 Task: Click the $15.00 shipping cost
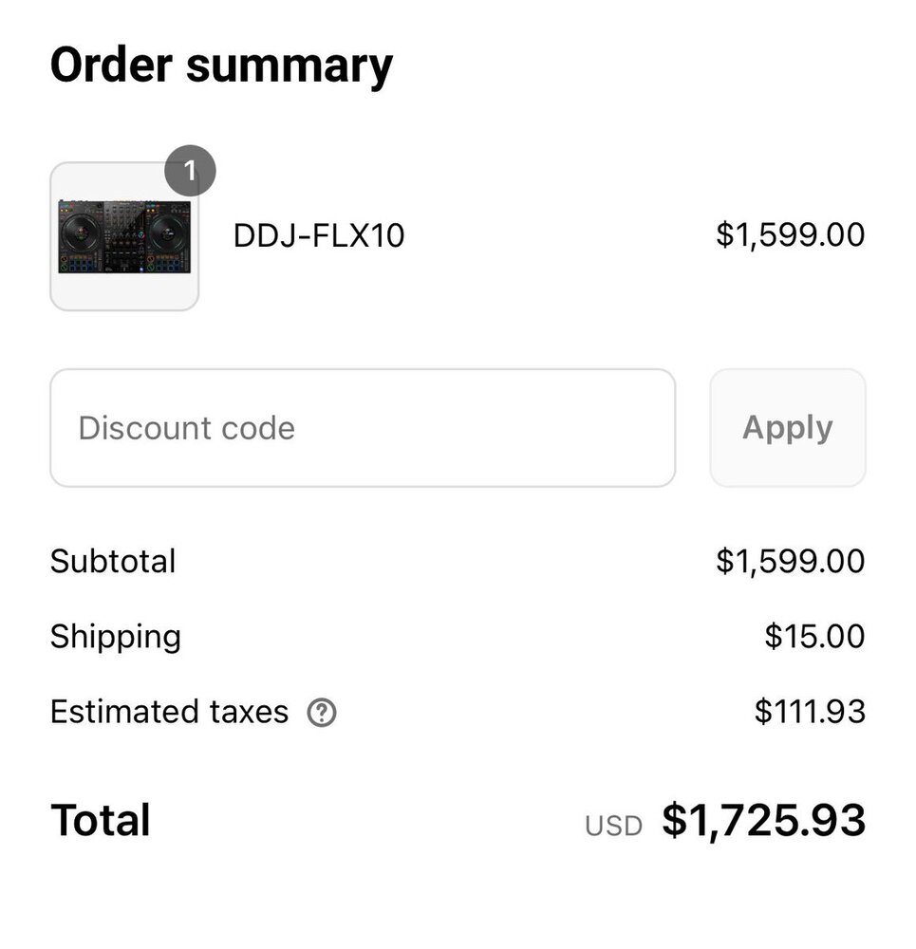814,636
